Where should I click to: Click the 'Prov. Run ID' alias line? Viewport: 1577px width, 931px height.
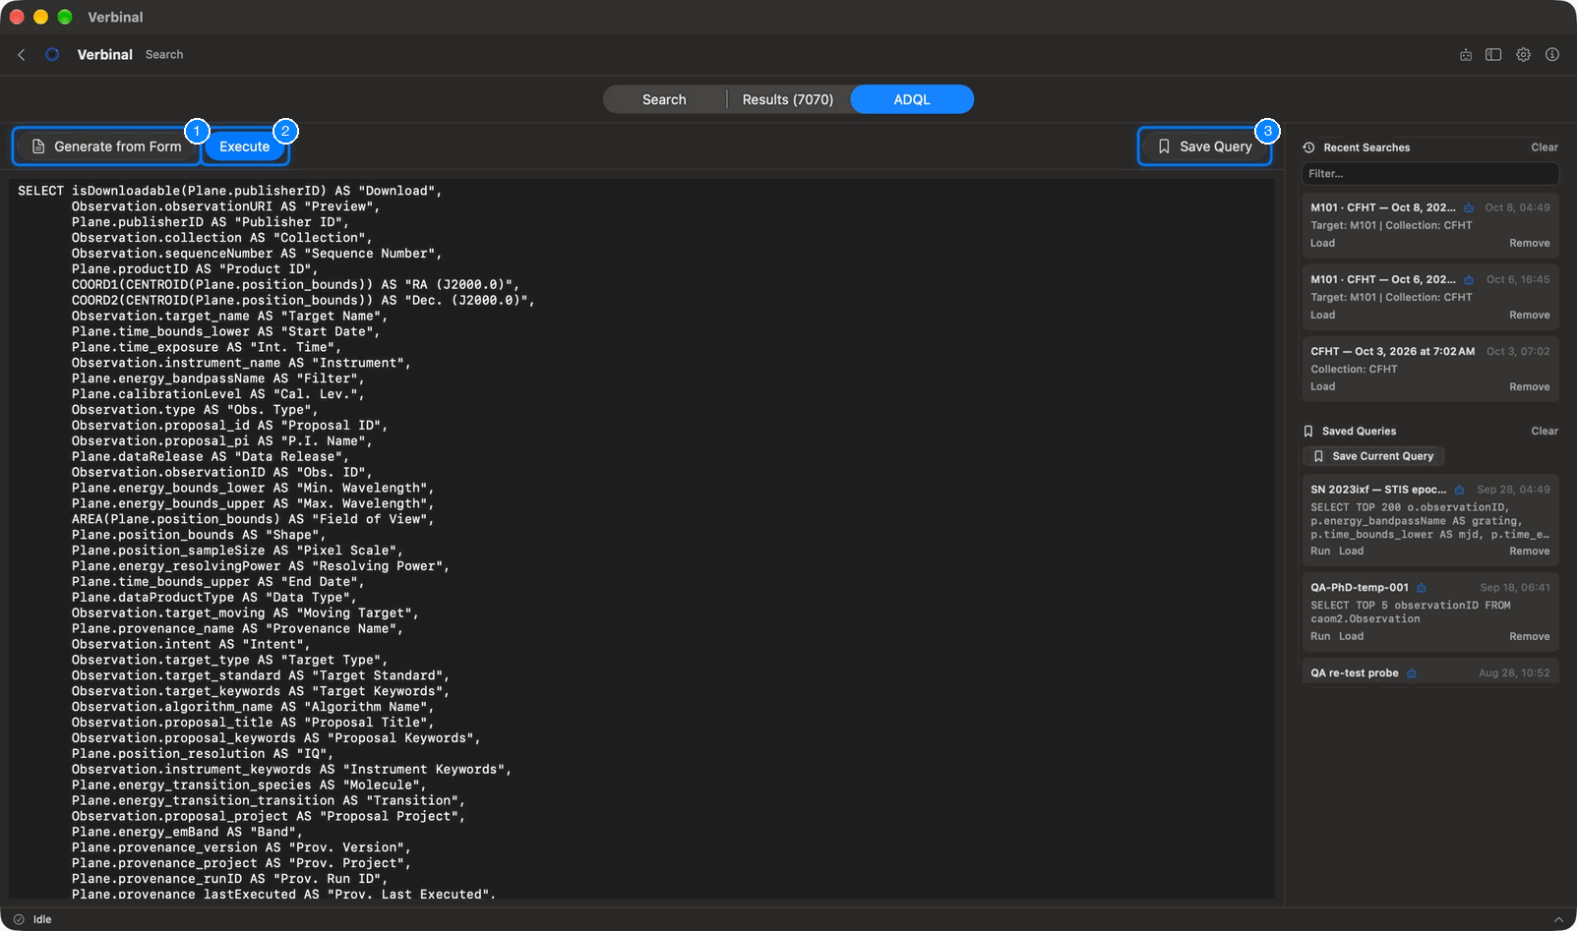(x=229, y=879)
